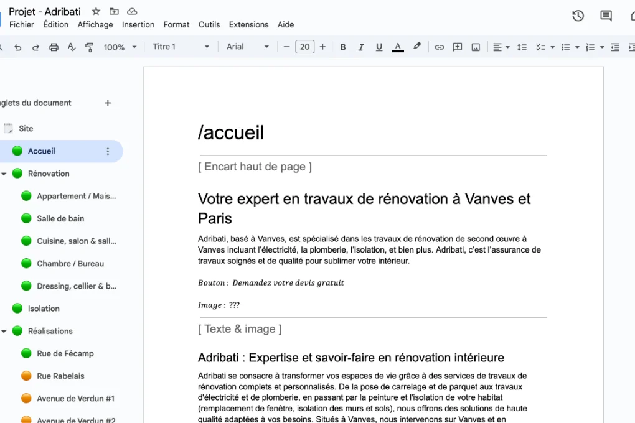Open version history clock icon
This screenshot has width=635, height=423.
(x=578, y=16)
